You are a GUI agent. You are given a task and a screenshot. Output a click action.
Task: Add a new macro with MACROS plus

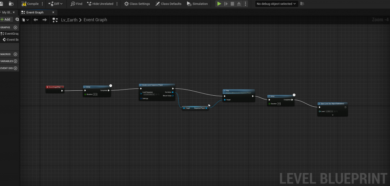pyautogui.click(x=15, y=54)
